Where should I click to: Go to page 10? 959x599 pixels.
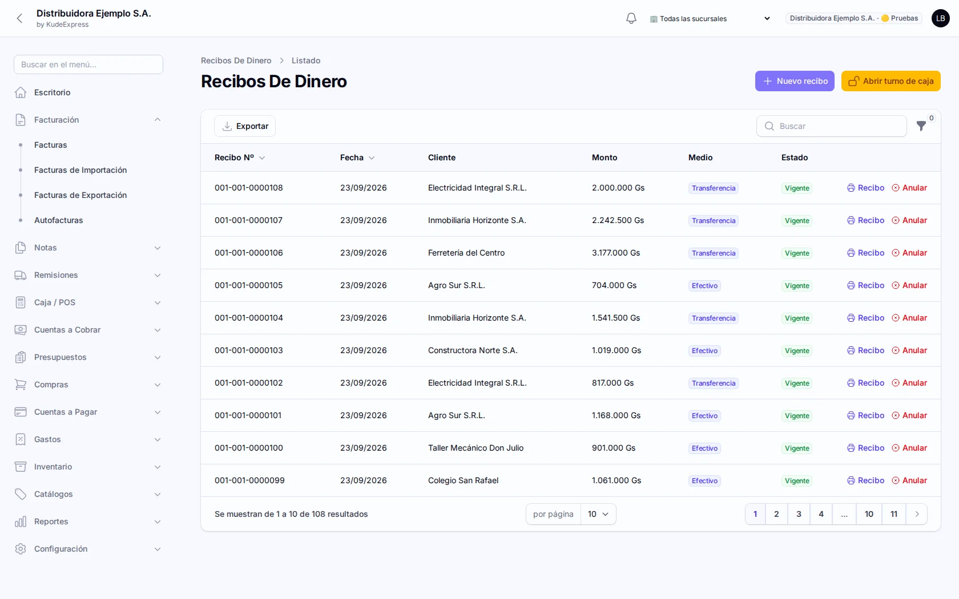click(869, 514)
